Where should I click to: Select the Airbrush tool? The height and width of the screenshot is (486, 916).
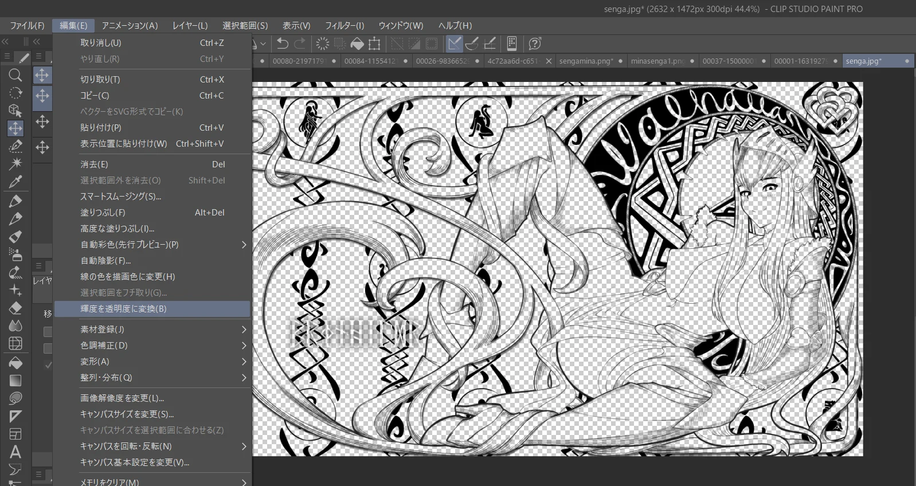coord(15,254)
